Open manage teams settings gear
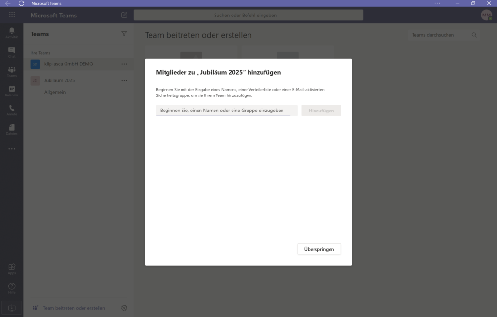 (x=124, y=308)
